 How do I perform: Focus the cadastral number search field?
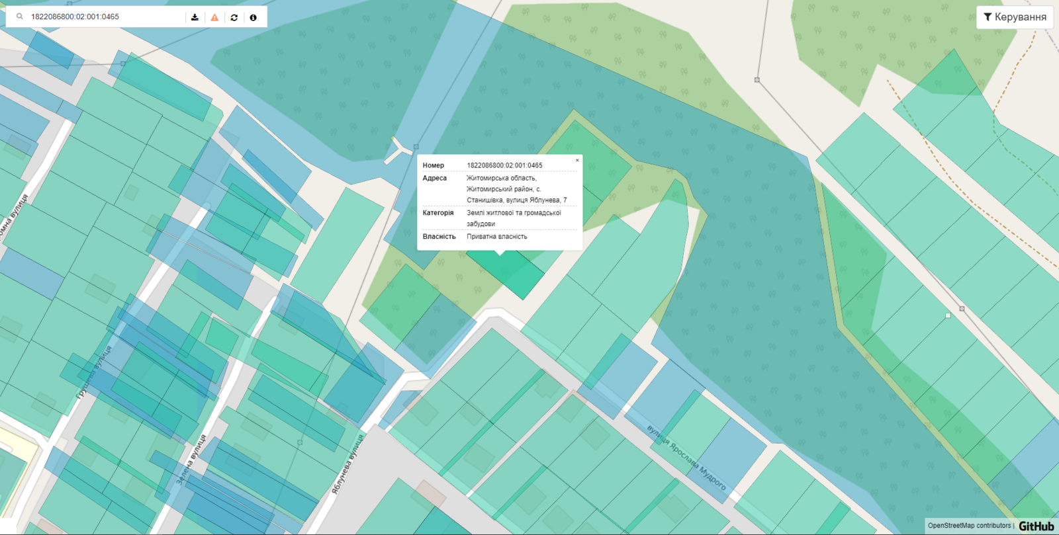pyautogui.click(x=106, y=17)
